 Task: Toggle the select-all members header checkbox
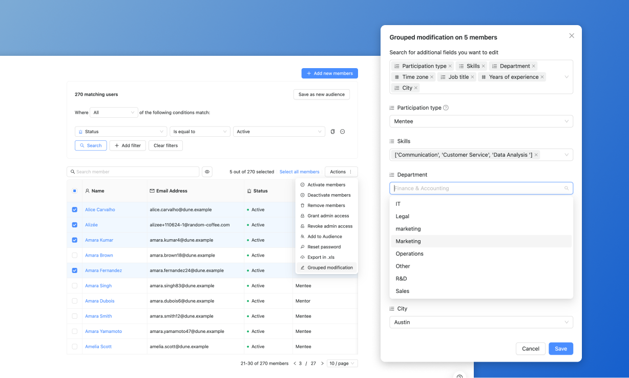coord(74,191)
